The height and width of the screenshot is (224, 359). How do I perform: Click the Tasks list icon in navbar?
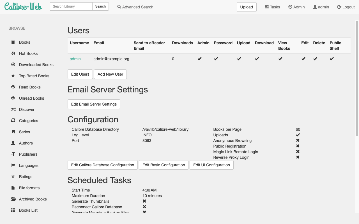tap(267, 7)
